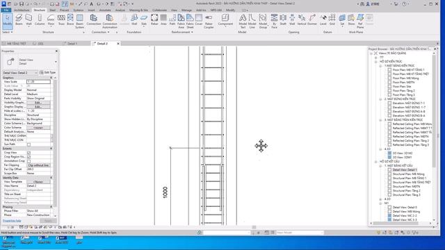Open the Detail View Detail 2 instance dropdown
Screen dimensions: 445x250
pos(35,73)
